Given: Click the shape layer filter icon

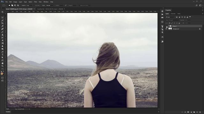Looking at the screenshot, I should tap(185, 17).
